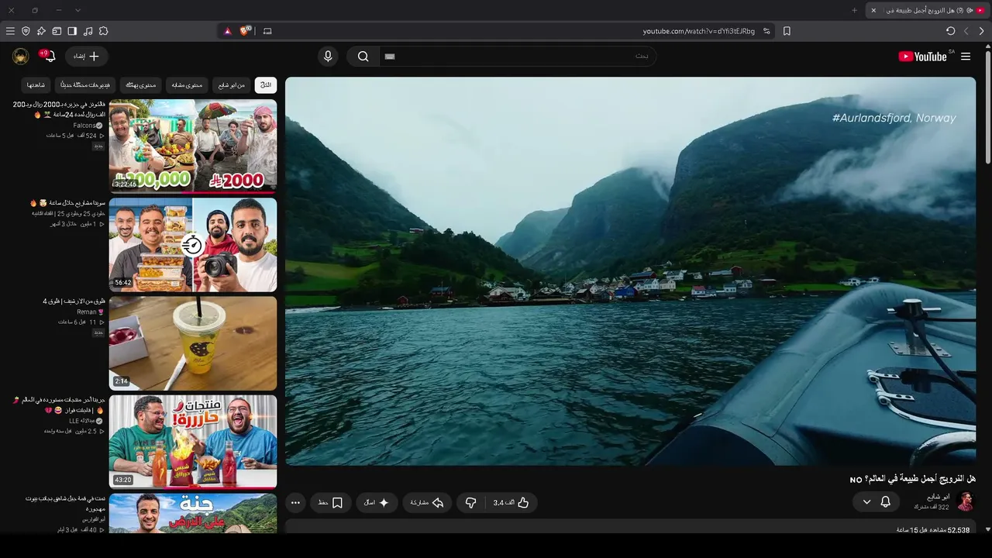Click the YouTube search input field

[518, 57]
